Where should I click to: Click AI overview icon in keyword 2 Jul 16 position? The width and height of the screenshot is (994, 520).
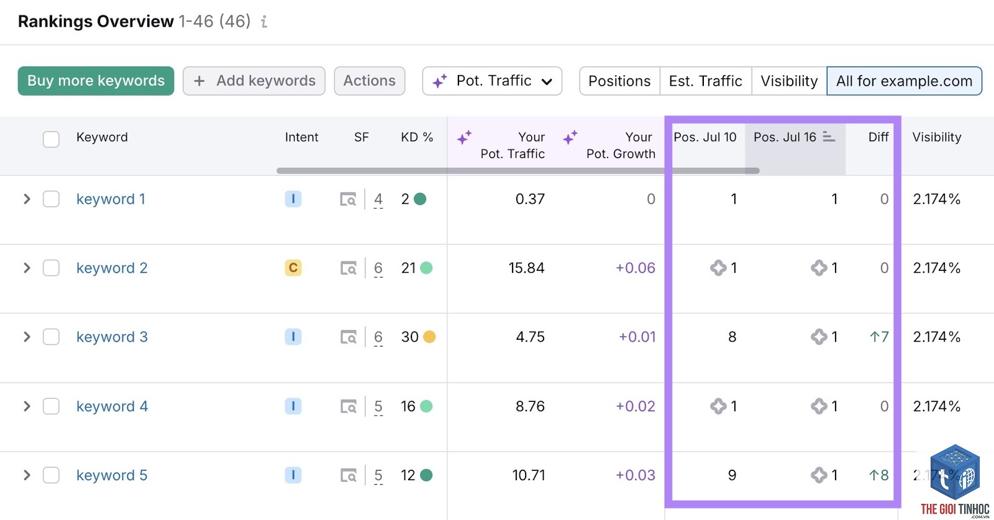(x=819, y=268)
